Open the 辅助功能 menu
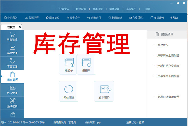This screenshot has height=126, width=188. click(x=114, y=9)
